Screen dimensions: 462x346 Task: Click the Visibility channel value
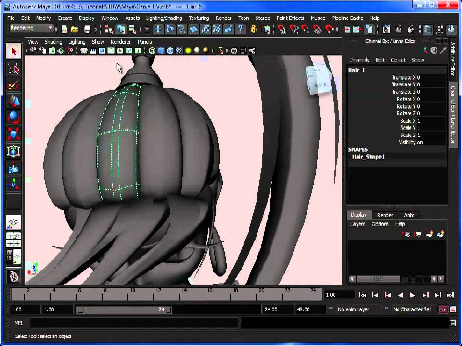tap(432, 142)
